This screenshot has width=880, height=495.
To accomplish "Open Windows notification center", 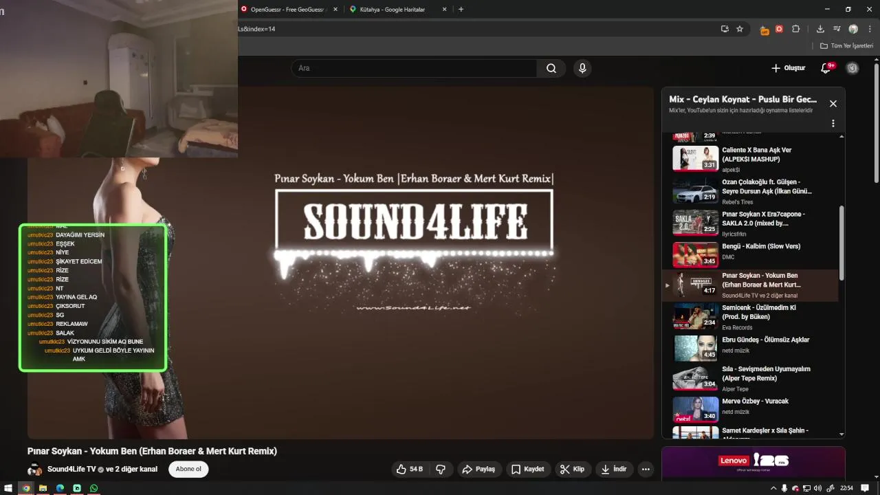I will tap(865, 488).
